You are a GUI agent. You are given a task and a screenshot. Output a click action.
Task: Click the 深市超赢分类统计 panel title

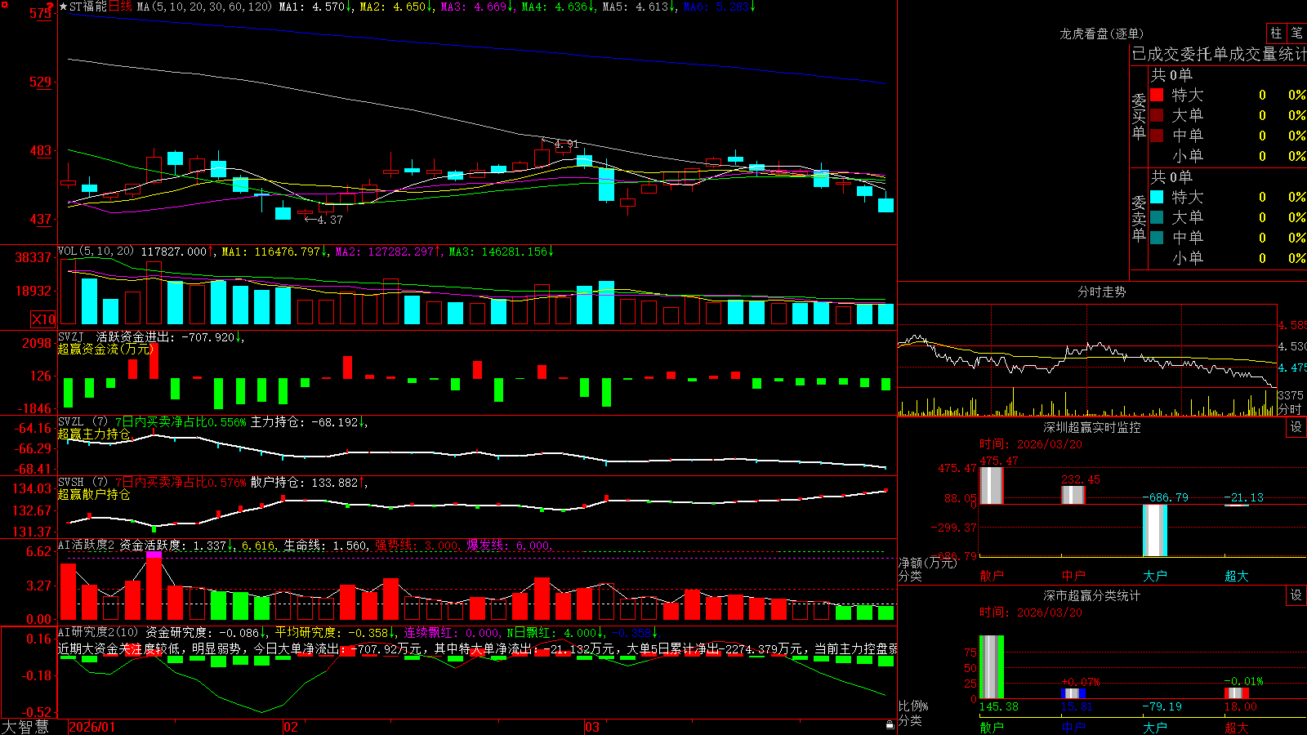(x=1092, y=595)
